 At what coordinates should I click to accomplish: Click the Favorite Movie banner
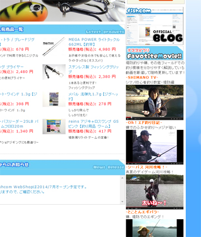(x=155, y=53)
